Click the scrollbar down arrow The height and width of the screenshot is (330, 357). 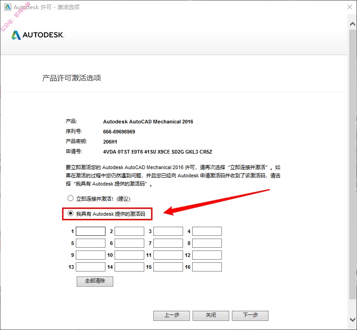pyautogui.click(x=352, y=319)
